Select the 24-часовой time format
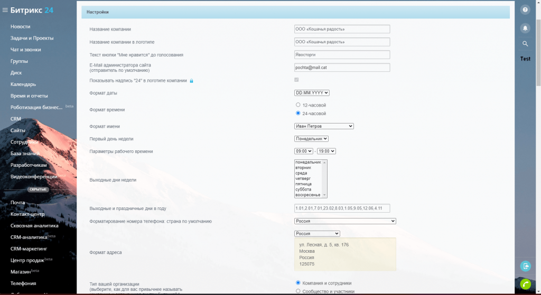The height and width of the screenshot is (295, 541). click(x=298, y=113)
